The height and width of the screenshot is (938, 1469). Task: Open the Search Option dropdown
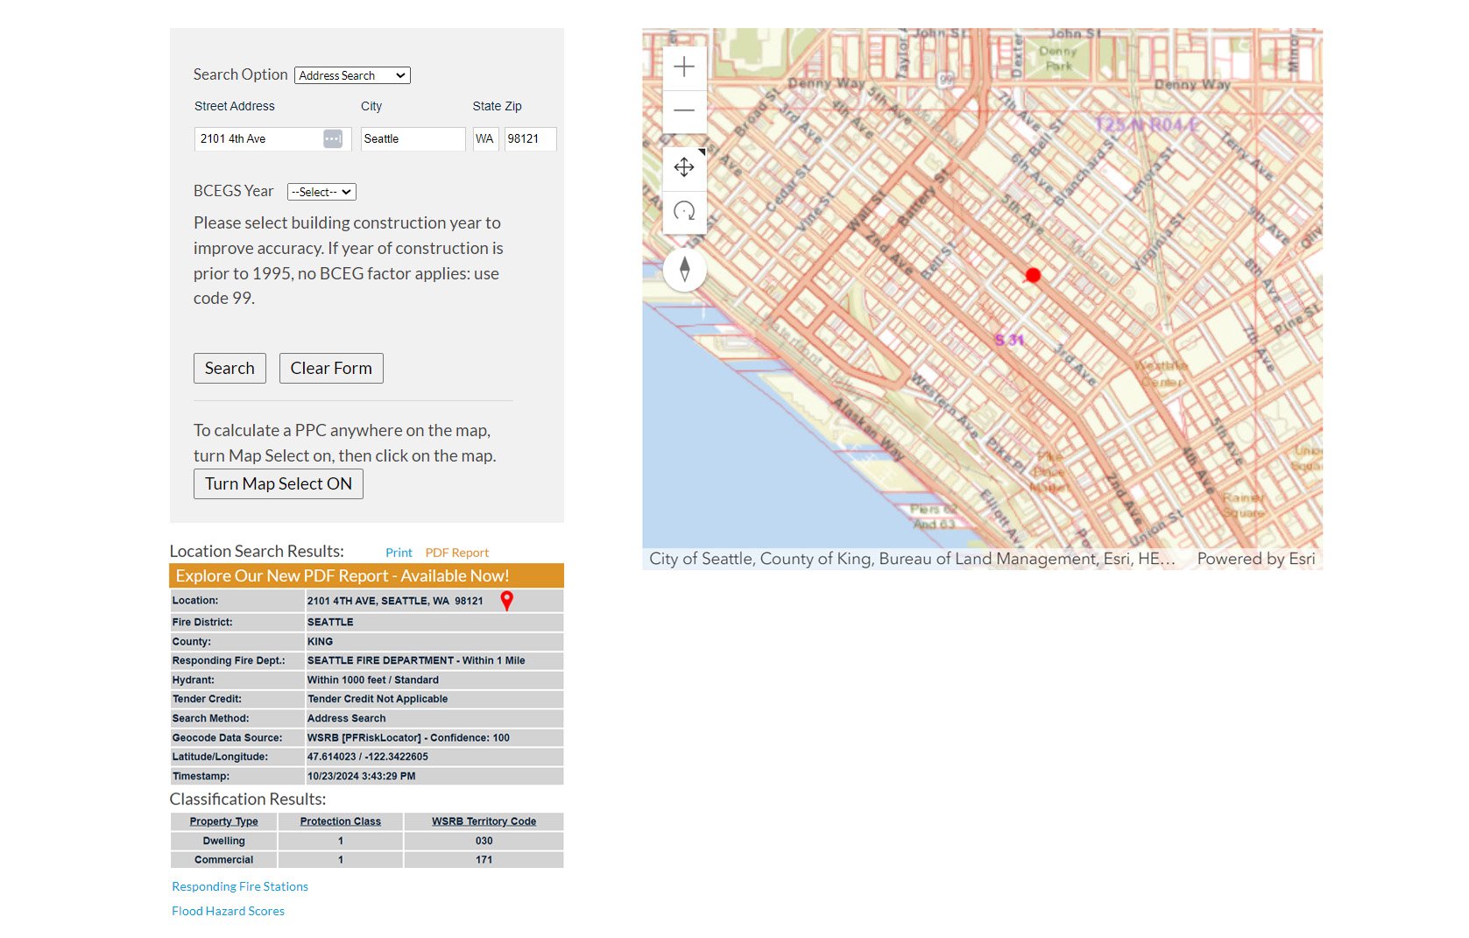coord(352,76)
